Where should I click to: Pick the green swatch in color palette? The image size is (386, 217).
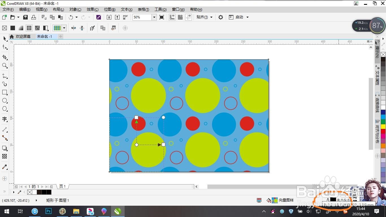click(x=383, y=121)
